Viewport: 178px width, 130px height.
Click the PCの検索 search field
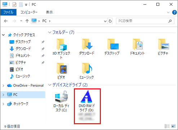[145, 21]
